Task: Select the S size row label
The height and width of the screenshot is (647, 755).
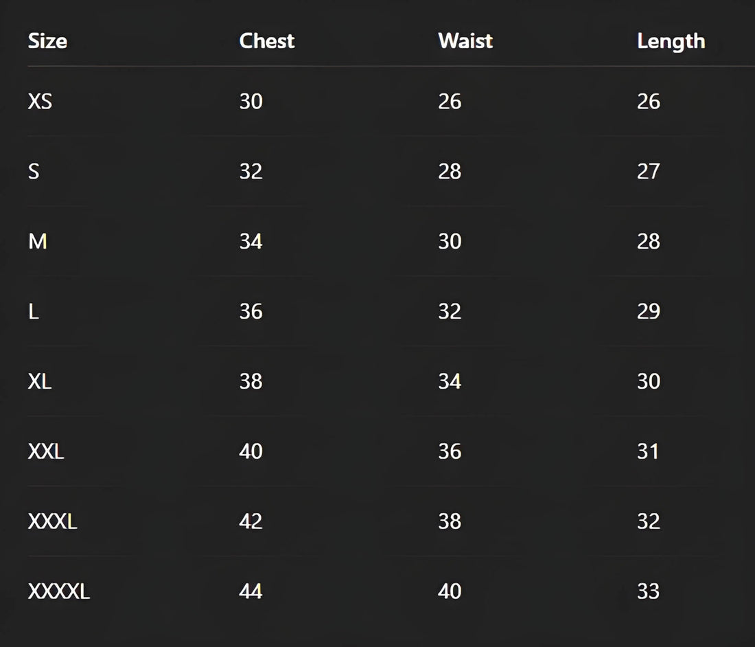Action: tap(34, 171)
